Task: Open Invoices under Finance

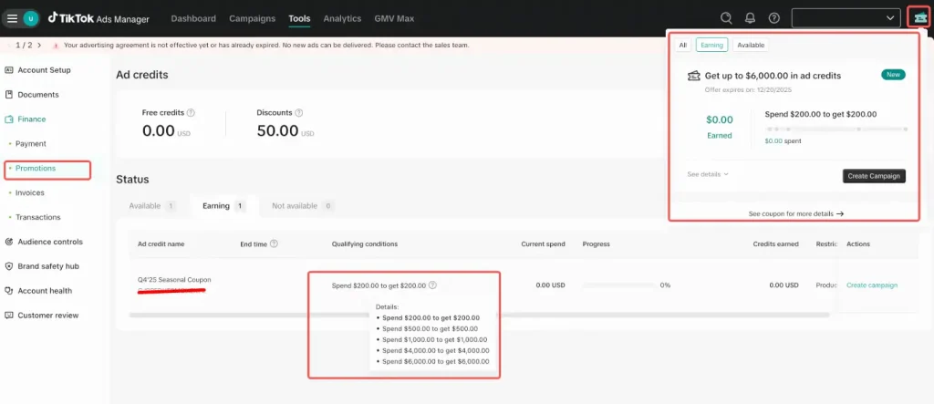Action: click(x=30, y=192)
